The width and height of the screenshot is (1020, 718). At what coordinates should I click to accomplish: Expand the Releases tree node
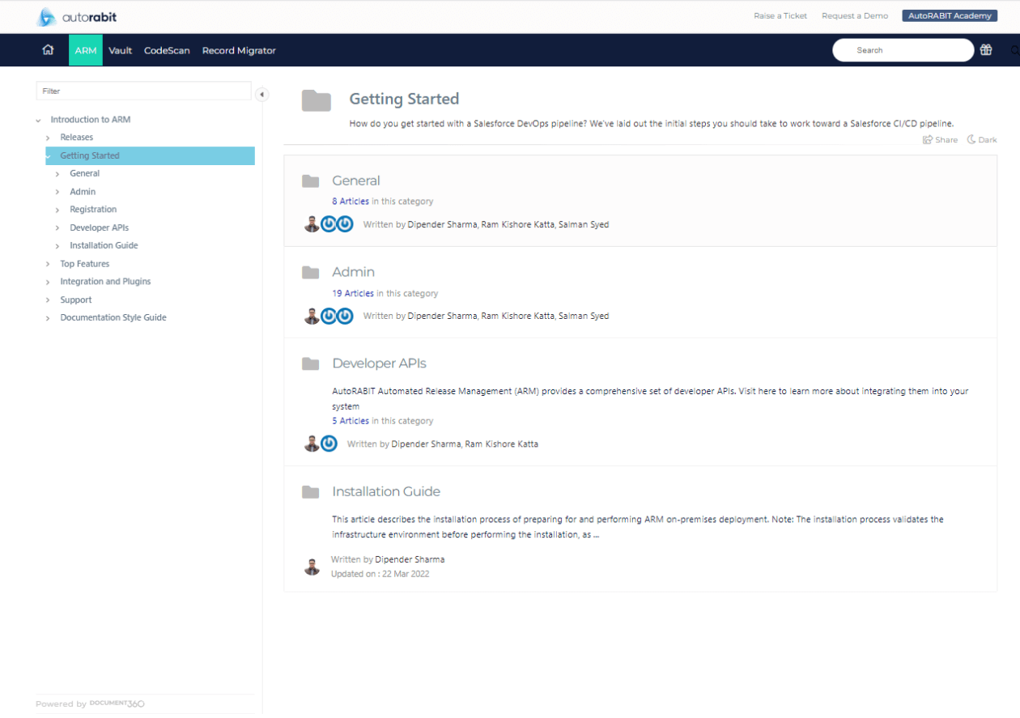[x=49, y=138]
